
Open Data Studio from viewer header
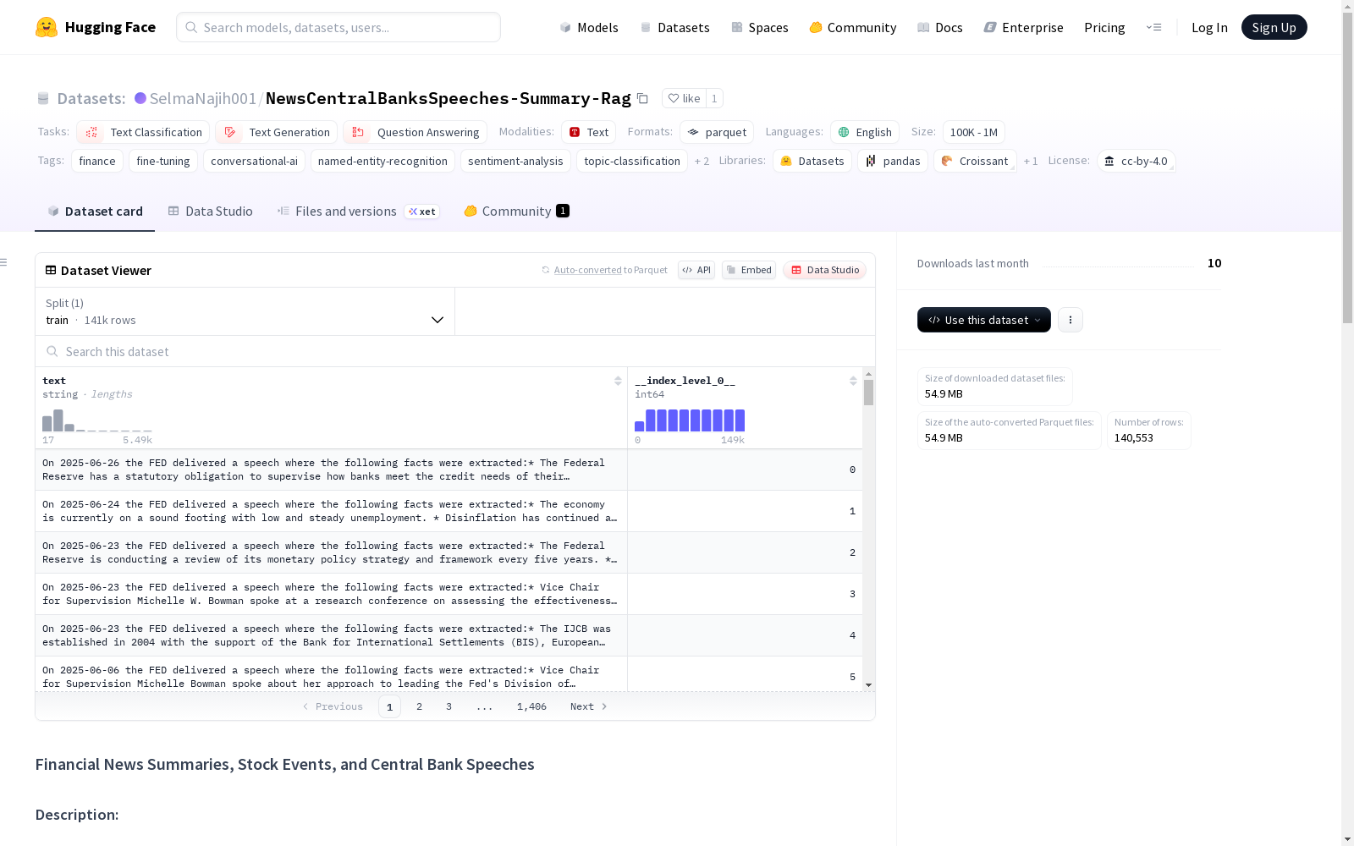(x=824, y=270)
